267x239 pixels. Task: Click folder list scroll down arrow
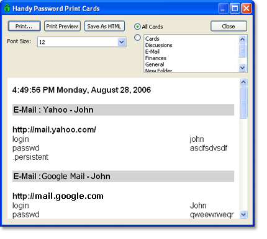[242, 67]
